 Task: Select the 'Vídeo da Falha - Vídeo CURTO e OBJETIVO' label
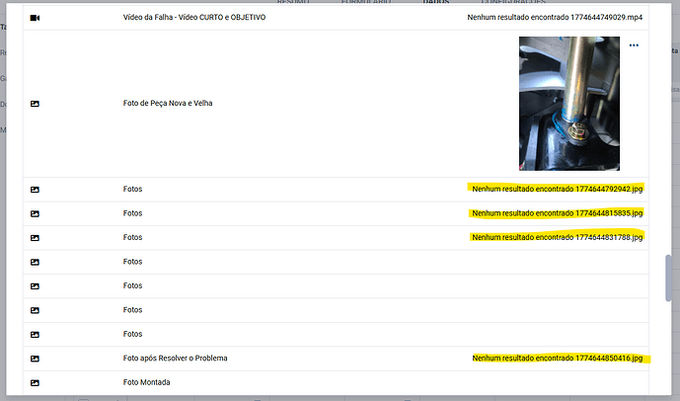[194, 18]
